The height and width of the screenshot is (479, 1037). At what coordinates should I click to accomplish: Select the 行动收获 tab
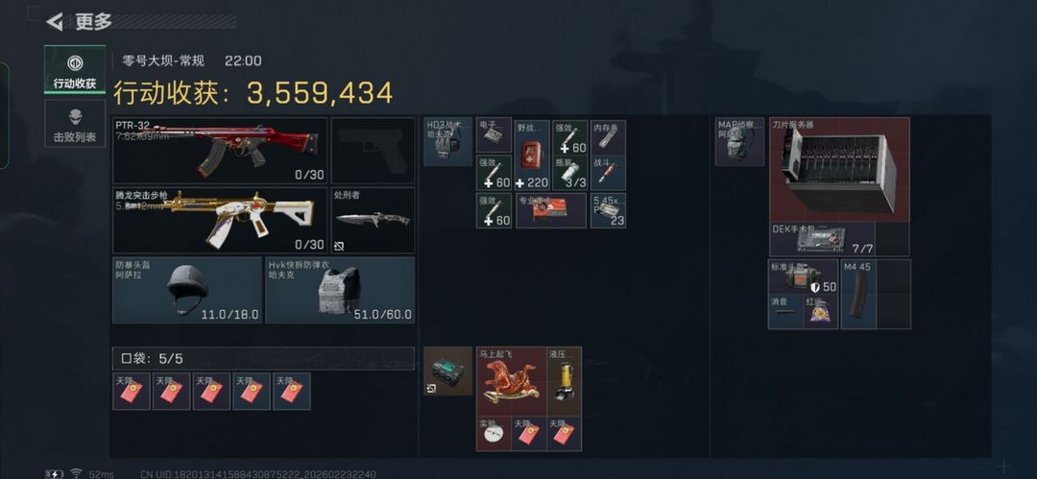(75, 69)
